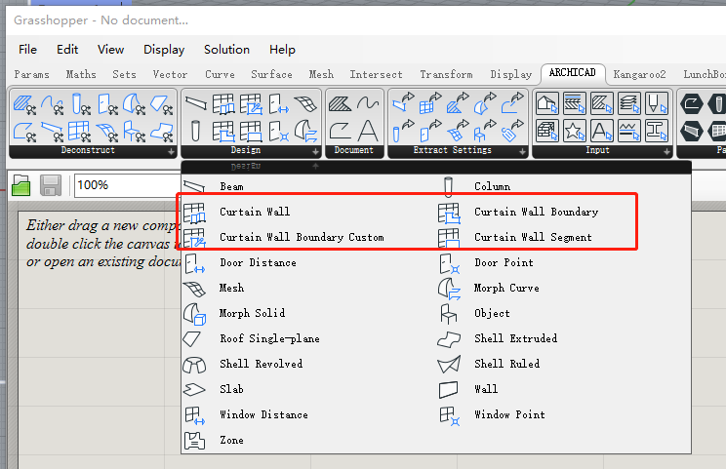726x469 pixels.
Task: Expand the Input panel
Action: pyautogui.click(x=666, y=152)
